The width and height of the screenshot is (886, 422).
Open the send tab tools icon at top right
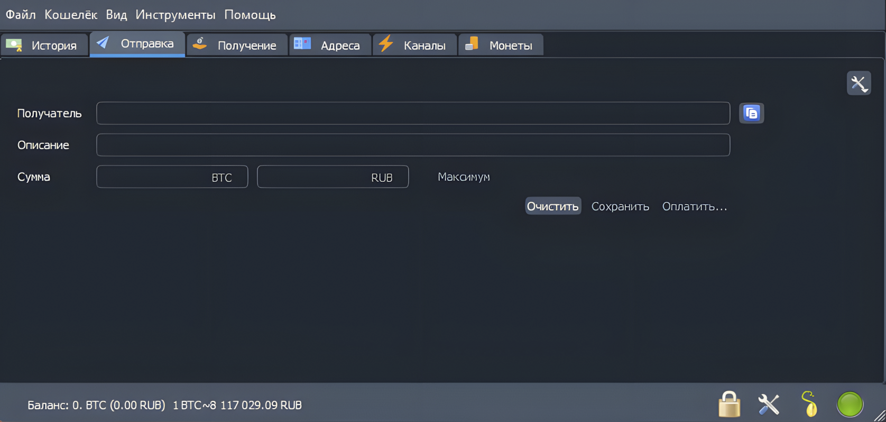pyautogui.click(x=859, y=83)
